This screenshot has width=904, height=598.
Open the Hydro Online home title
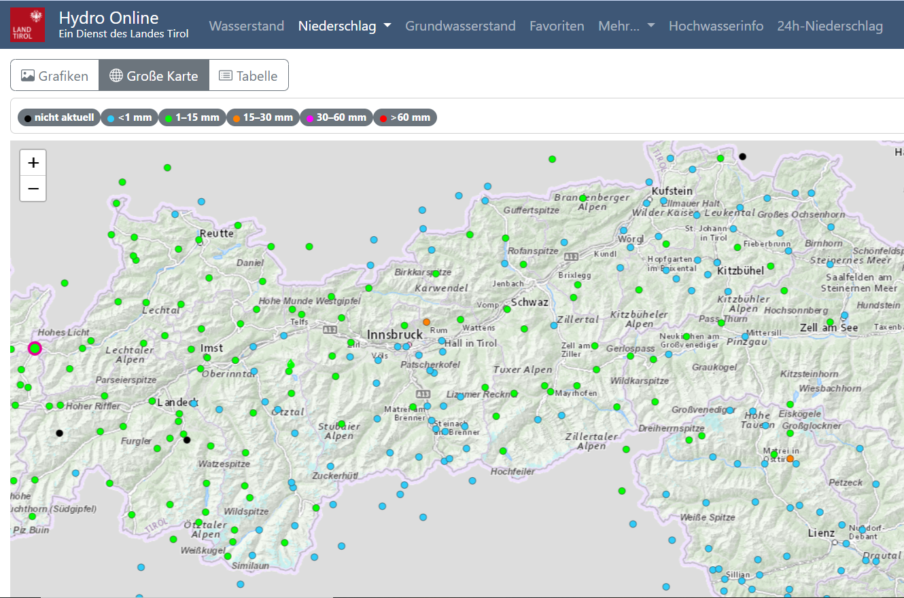109,18
